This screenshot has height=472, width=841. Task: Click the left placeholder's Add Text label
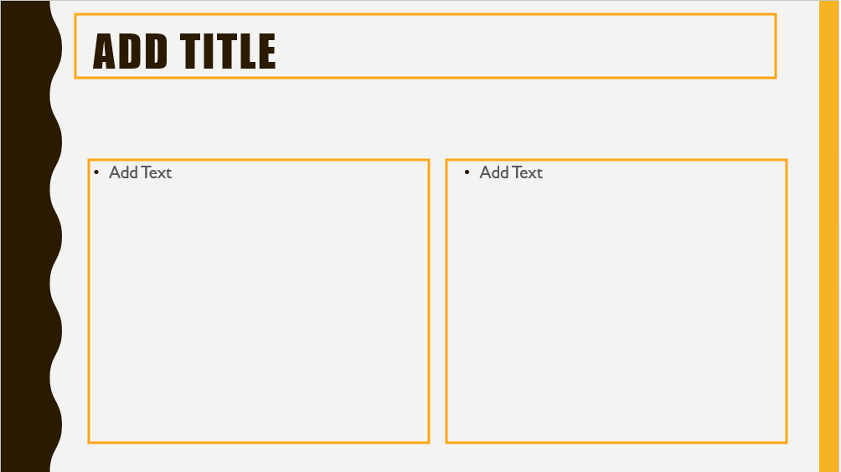click(x=140, y=172)
